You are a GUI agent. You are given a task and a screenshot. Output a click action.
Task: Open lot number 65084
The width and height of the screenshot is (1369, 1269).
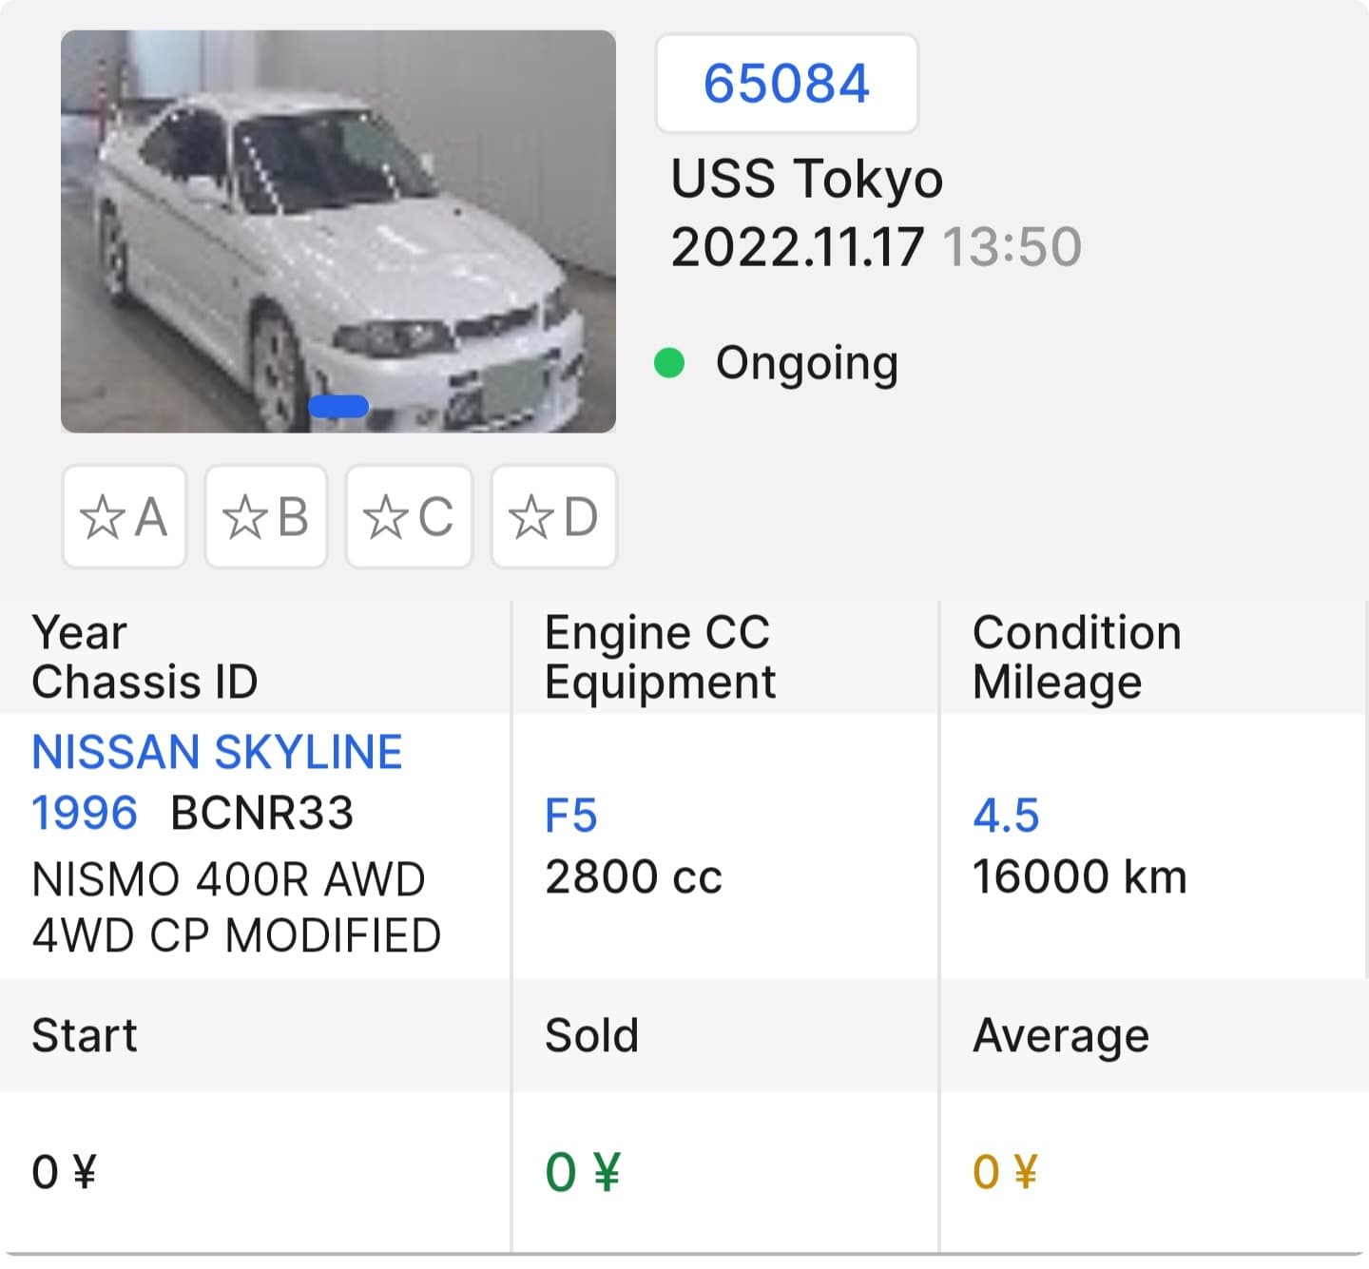[x=786, y=84]
